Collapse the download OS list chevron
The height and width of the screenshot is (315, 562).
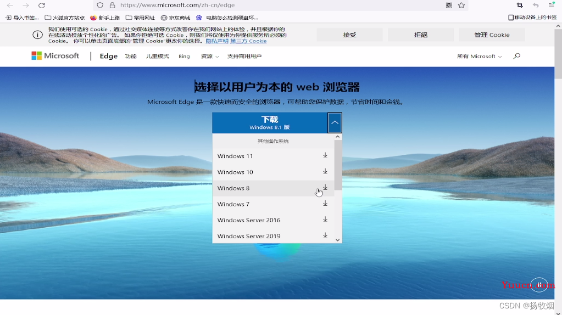(335, 123)
